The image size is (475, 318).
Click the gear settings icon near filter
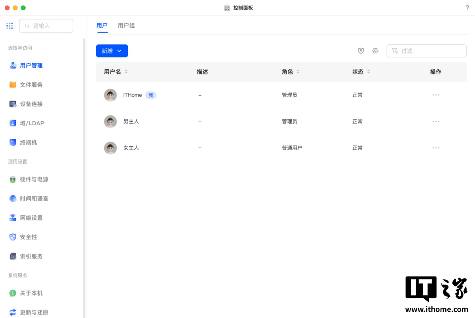coord(375,51)
